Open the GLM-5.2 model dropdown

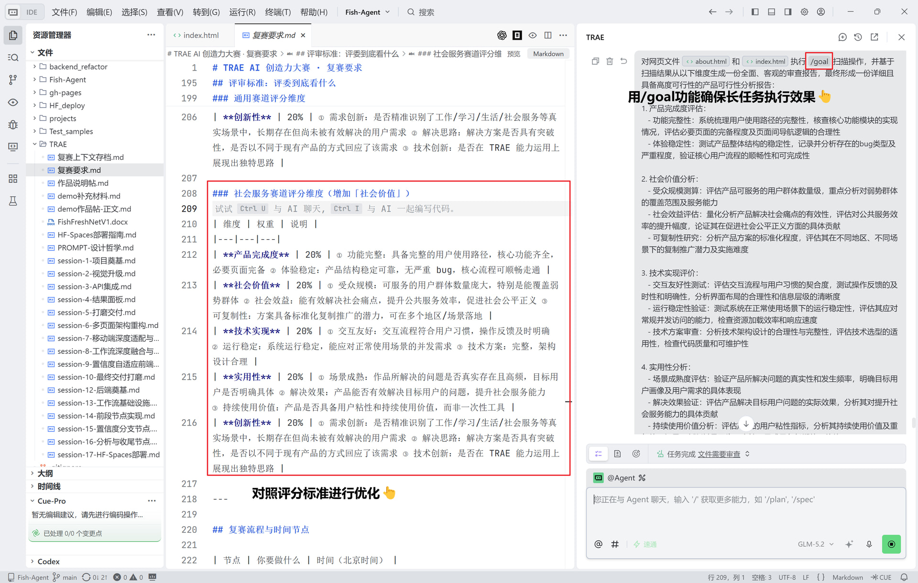tap(816, 544)
